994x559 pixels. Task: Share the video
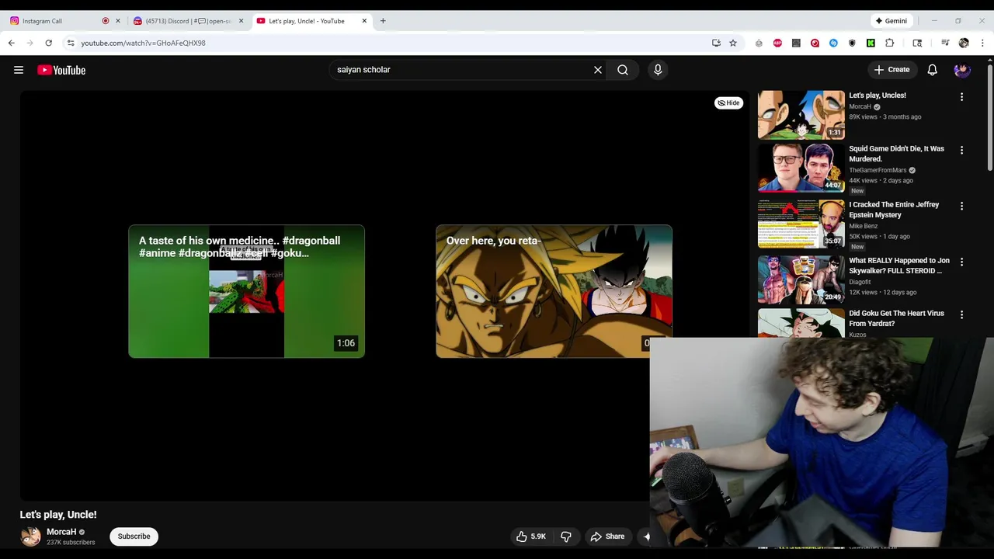[607, 536]
